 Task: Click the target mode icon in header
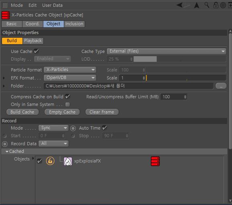click(x=223, y=5)
